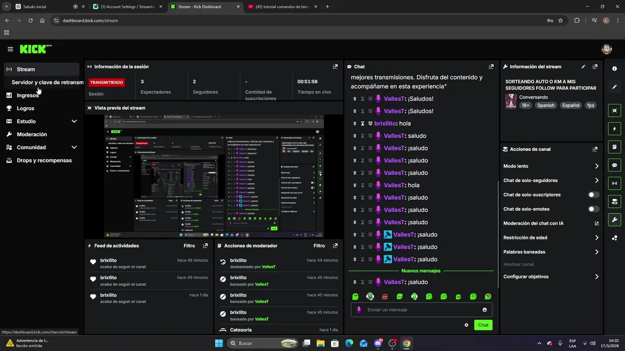
Task: Open Filtro in Feed de actividades
Action: pos(189,246)
